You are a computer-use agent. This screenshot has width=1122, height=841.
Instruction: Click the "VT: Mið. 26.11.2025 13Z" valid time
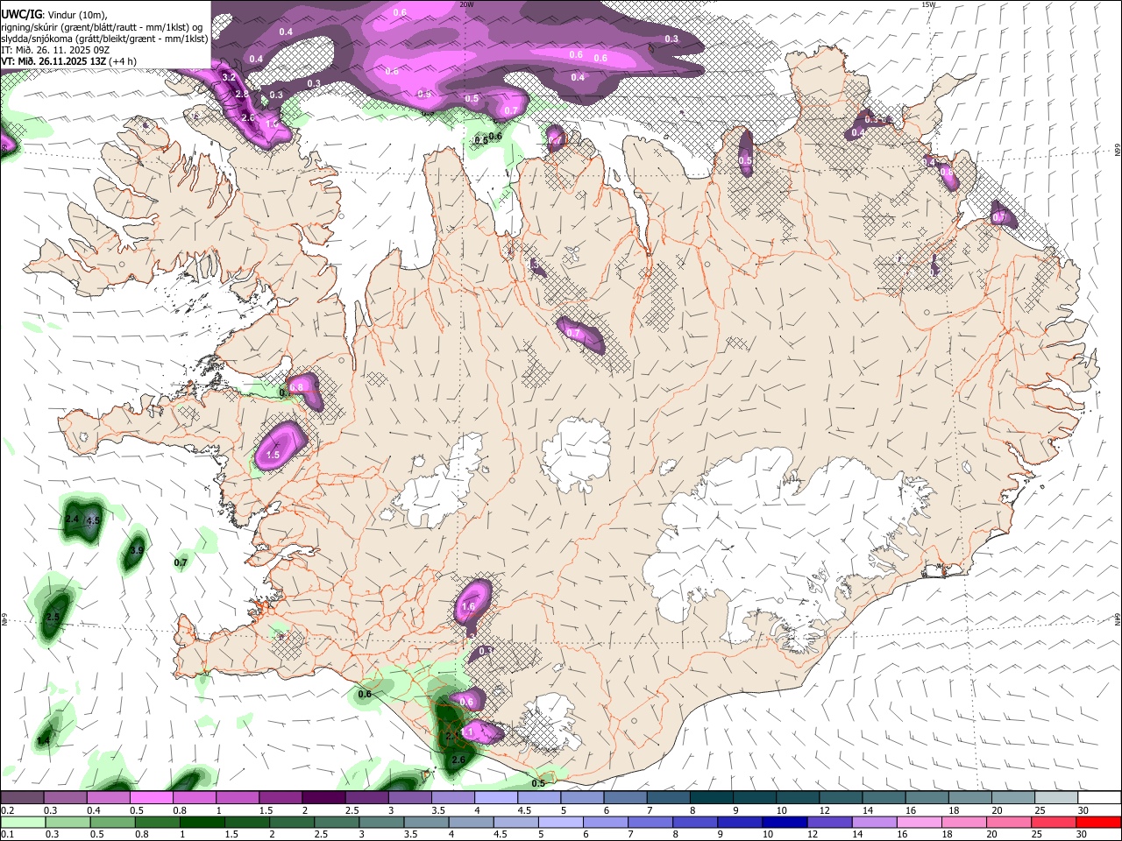tap(53, 61)
